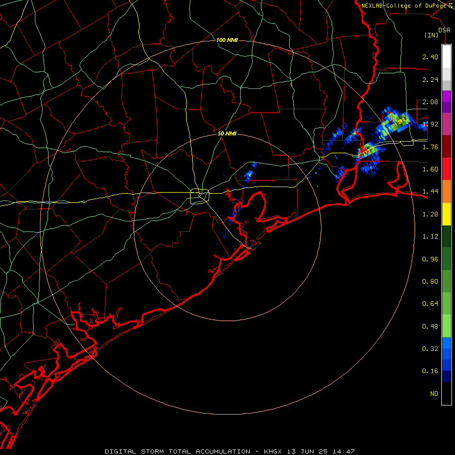Click the 0.16 legend value
The height and width of the screenshot is (455, 455).
click(430, 371)
